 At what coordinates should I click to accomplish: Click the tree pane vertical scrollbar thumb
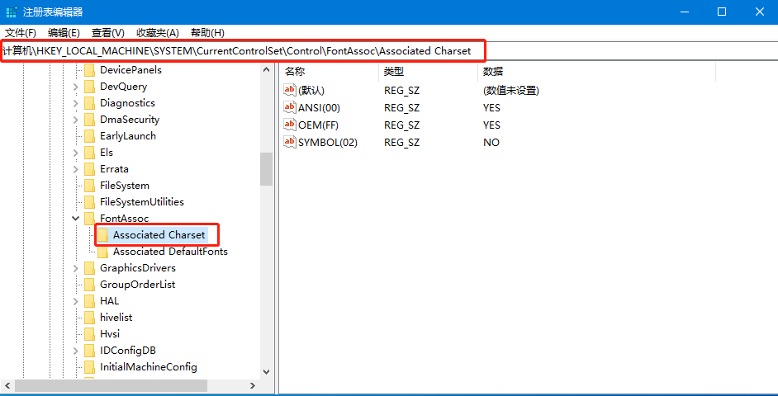[267, 168]
